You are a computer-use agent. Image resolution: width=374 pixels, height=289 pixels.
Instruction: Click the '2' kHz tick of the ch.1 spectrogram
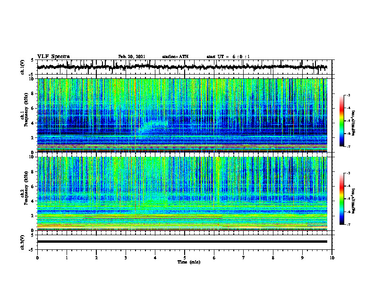pos(33,138)
